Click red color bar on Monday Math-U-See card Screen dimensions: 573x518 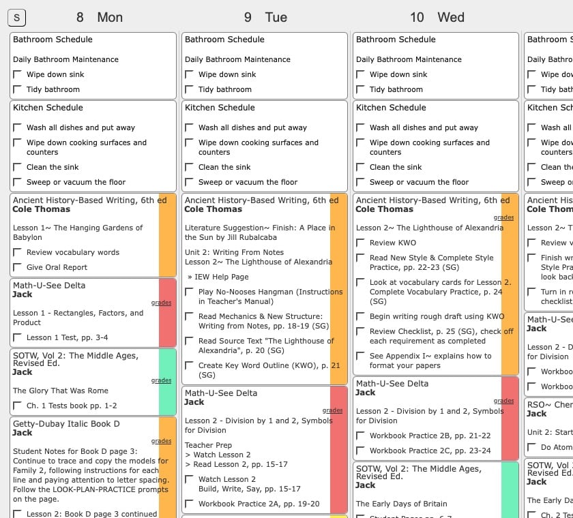click(167, 313)
